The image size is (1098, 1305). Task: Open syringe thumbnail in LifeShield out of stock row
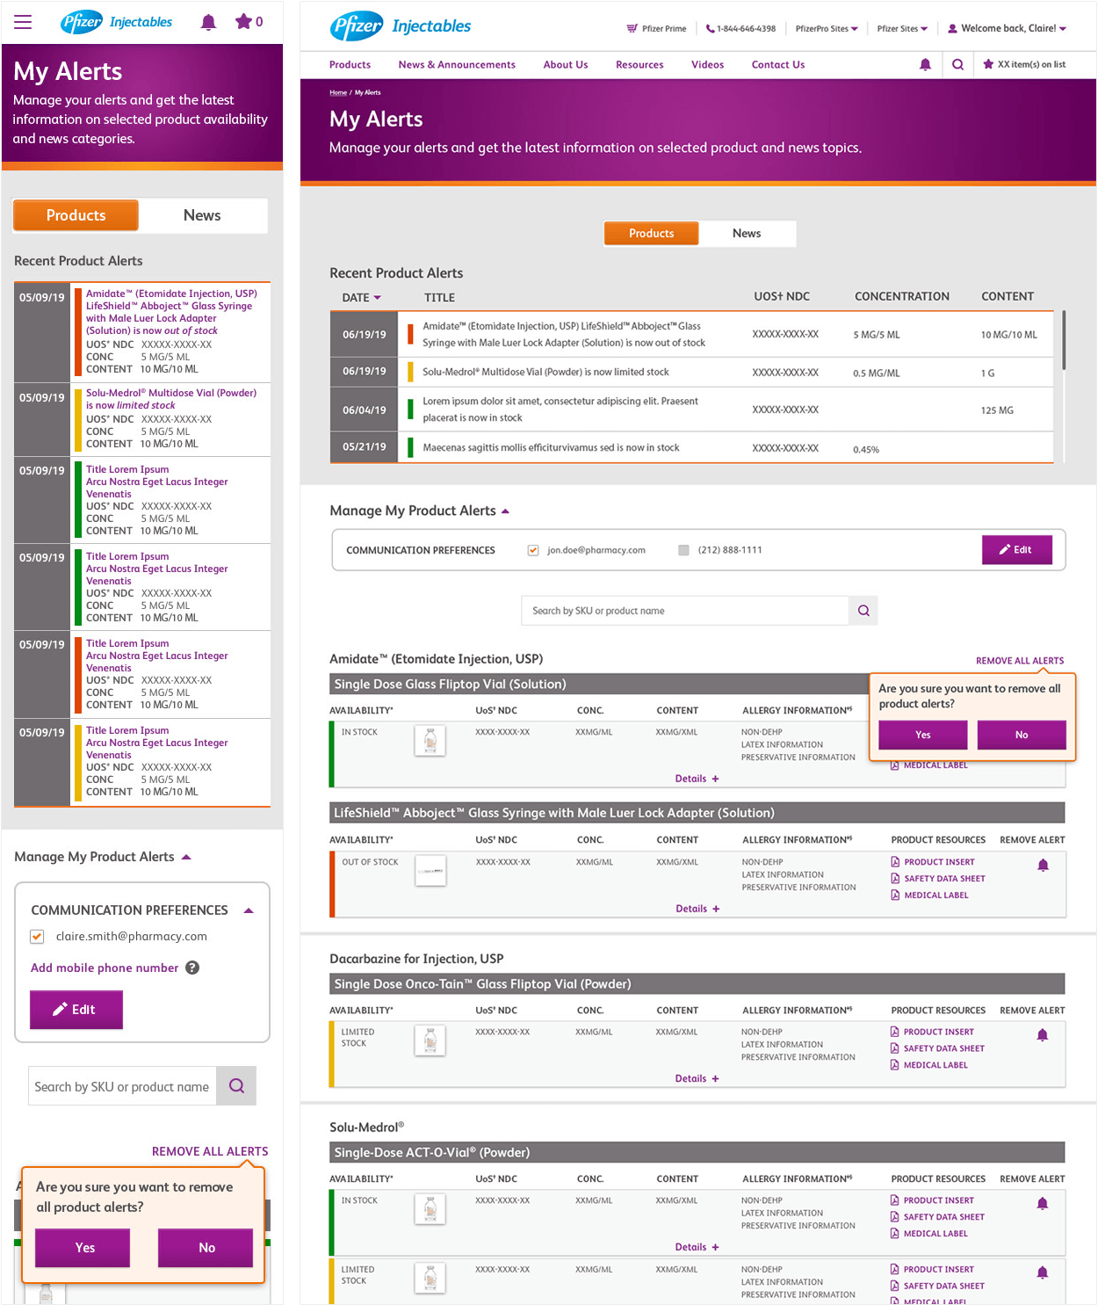[x=430, y=870]
